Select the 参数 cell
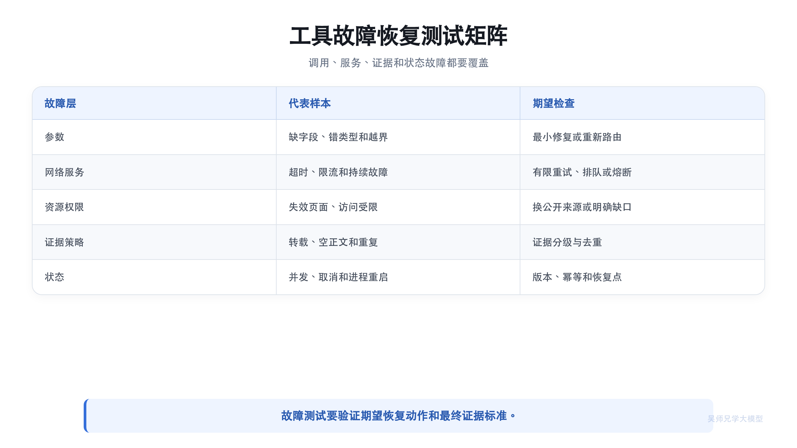This screenshot has width=797, height=448. coord(154,137)
